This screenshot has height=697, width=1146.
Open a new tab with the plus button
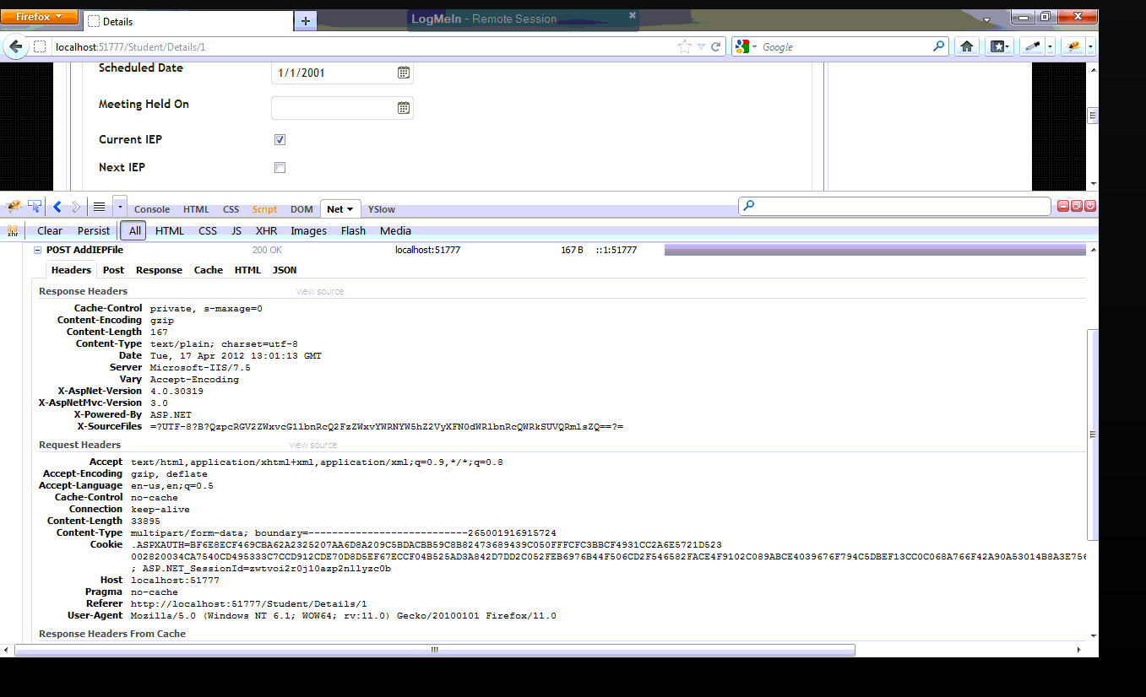(x=306, y=21)
